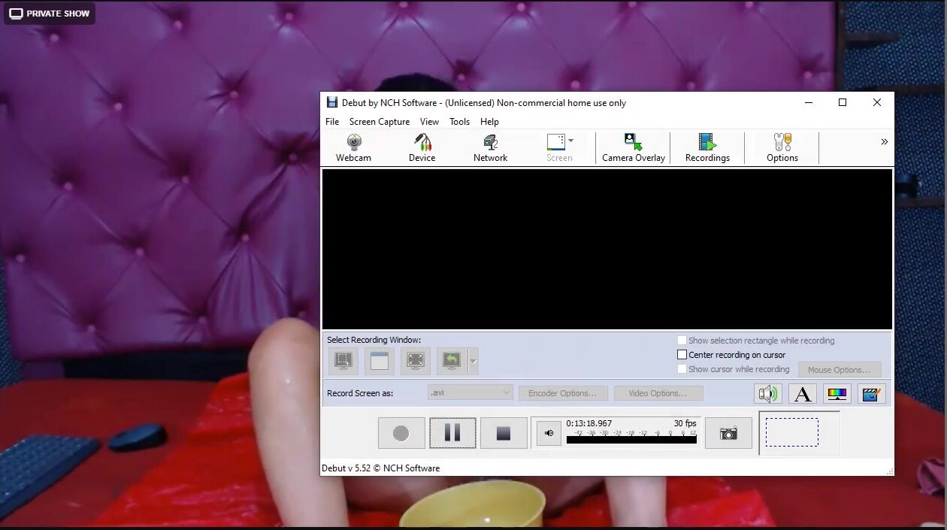947x530 pixels.
Task: Switch to Network camera source
Action: point(490,147)
